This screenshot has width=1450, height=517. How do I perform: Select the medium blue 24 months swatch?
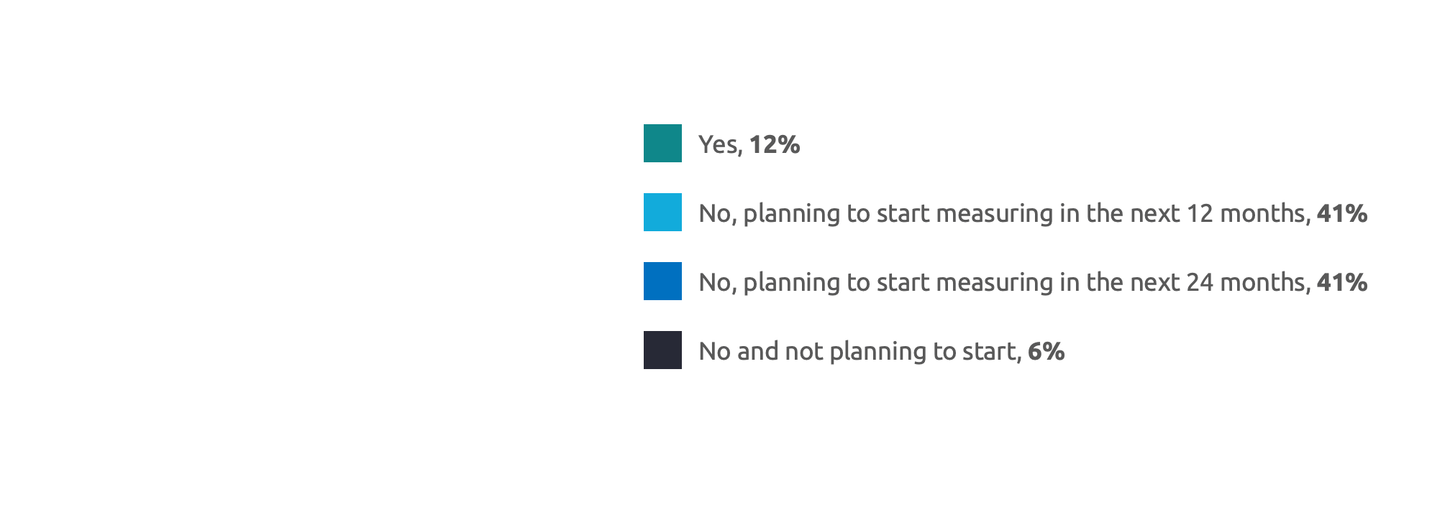tap(662, 281)
